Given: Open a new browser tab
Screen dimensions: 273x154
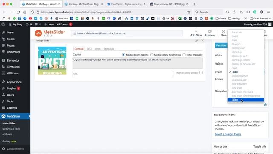Looking at the screenshot, I should click(195, 4).
